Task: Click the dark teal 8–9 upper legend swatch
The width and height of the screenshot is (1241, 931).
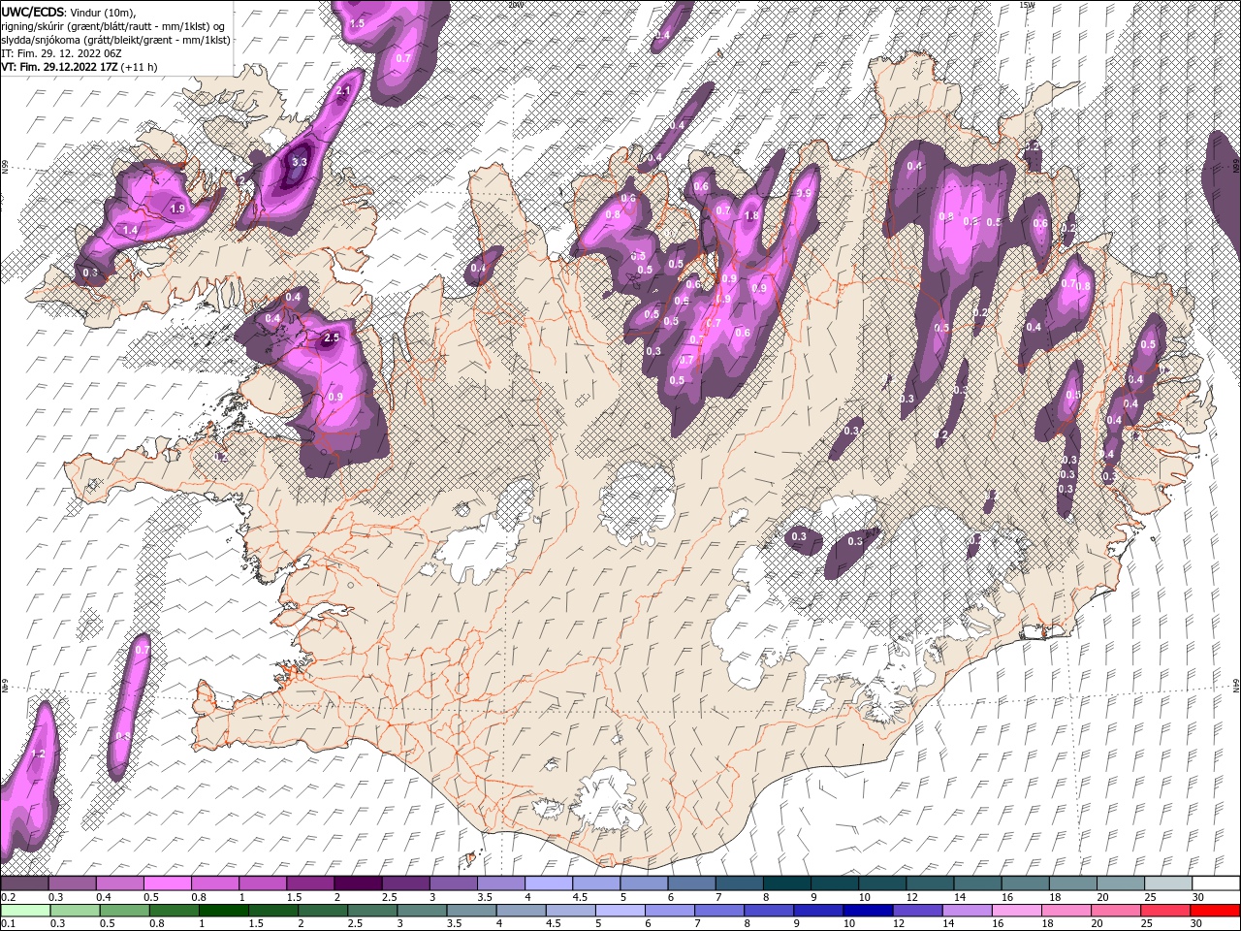Action: tap(786, 883)
